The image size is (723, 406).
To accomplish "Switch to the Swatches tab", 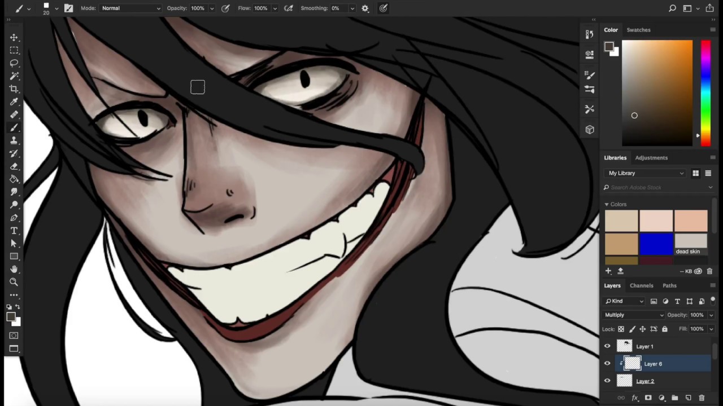I will point(638,30).
